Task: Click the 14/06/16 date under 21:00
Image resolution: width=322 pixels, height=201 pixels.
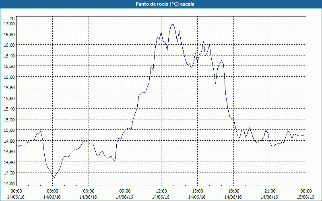Action: 269,197
